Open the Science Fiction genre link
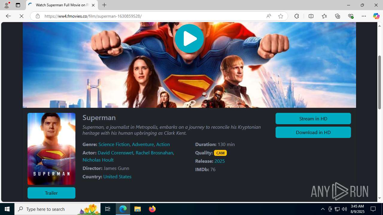Image resolution: width=383 pixels, height=215 pixels. point(114,144)
